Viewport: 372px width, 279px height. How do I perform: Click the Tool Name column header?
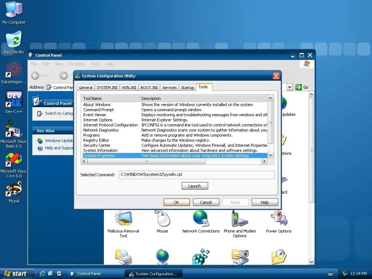[x=110, y=98]
